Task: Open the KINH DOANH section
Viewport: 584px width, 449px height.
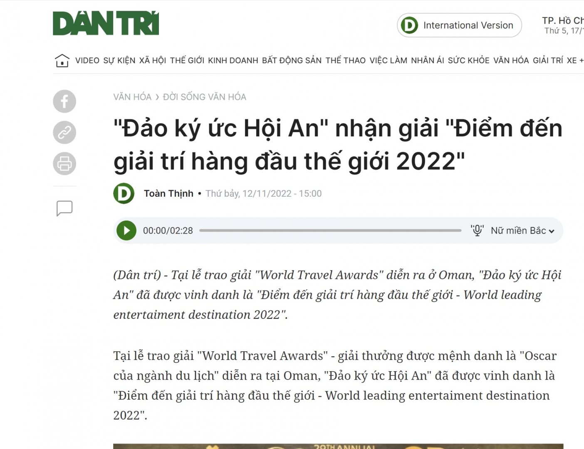Action: pyautogui.click(x=233, y=61)
